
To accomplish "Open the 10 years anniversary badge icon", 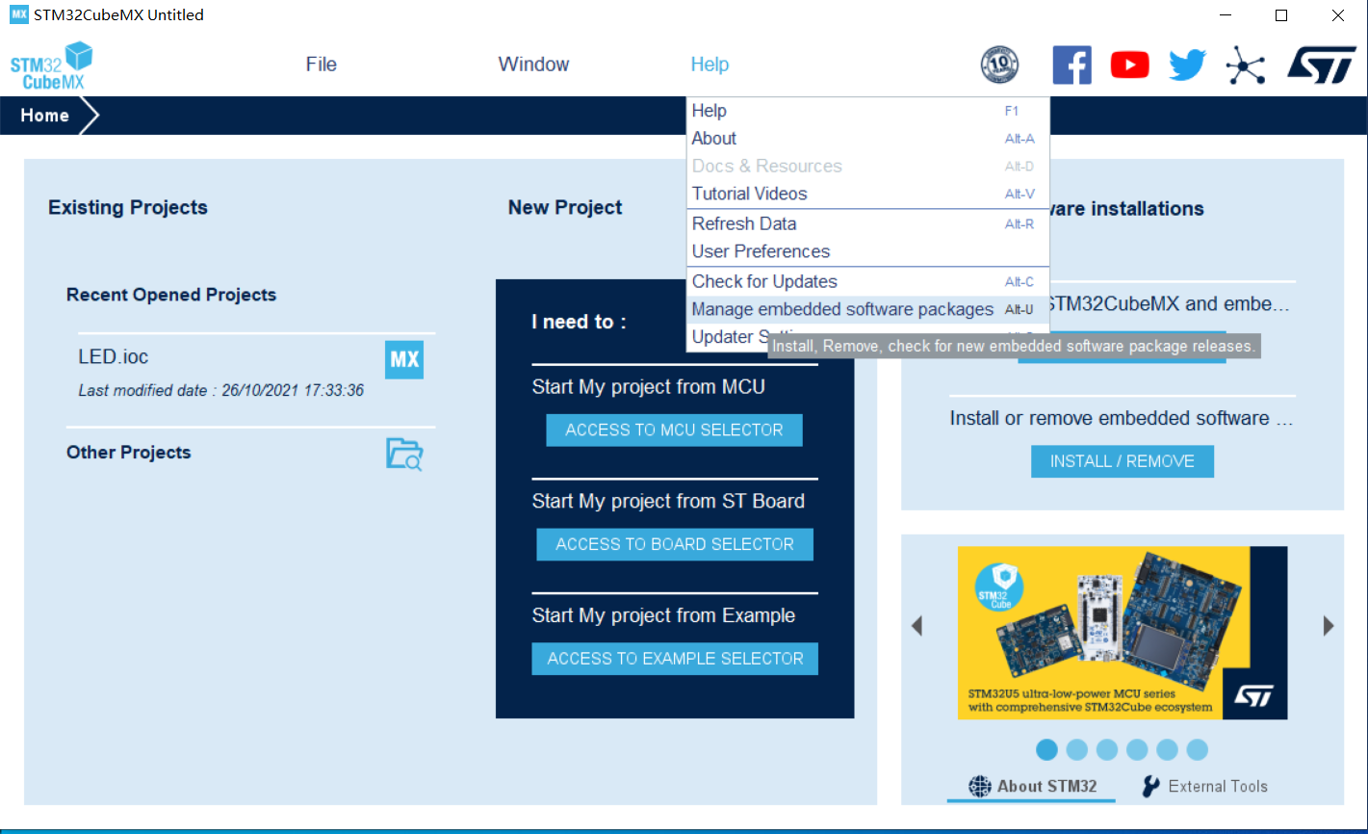I will 999,65.
